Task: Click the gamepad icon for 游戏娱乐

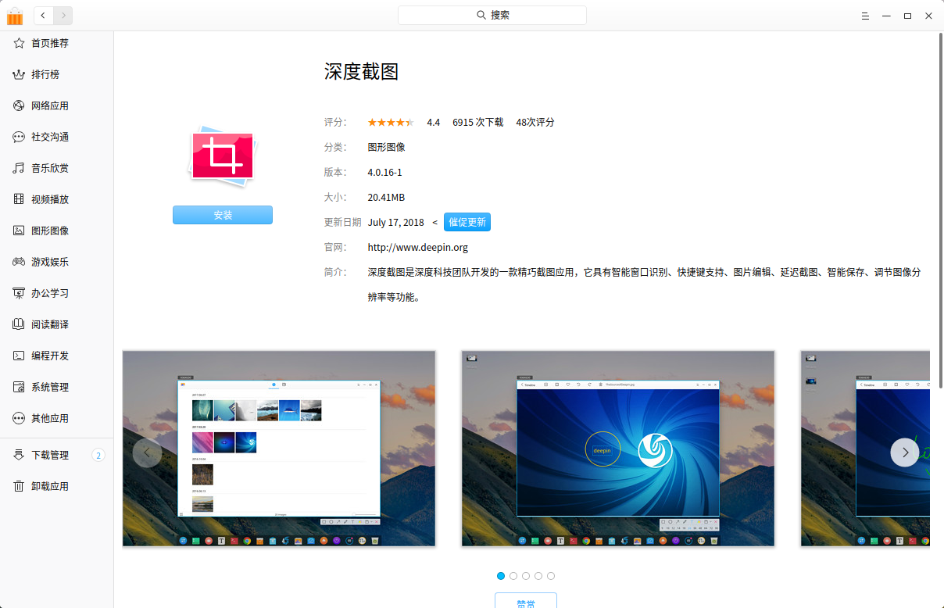Action: coord(19,262)
